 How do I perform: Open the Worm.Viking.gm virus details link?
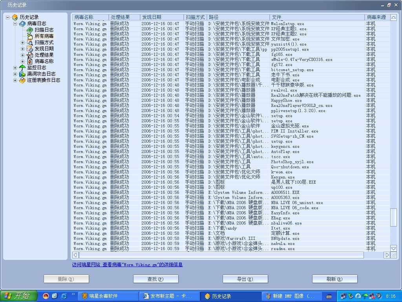(143, 265)
